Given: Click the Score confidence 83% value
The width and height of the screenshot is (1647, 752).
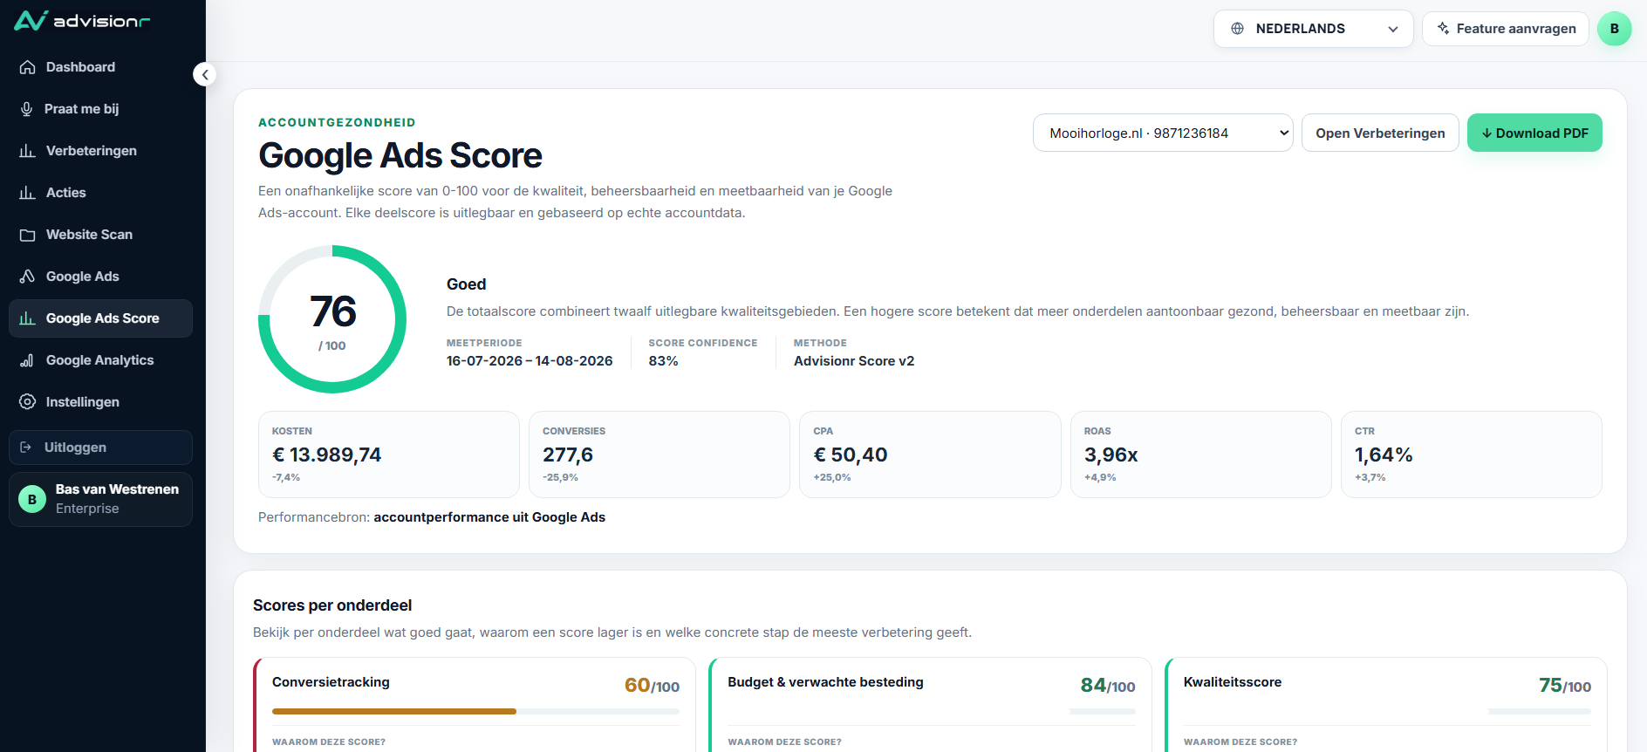Looking at the screenshot, I should click(663, 361).
